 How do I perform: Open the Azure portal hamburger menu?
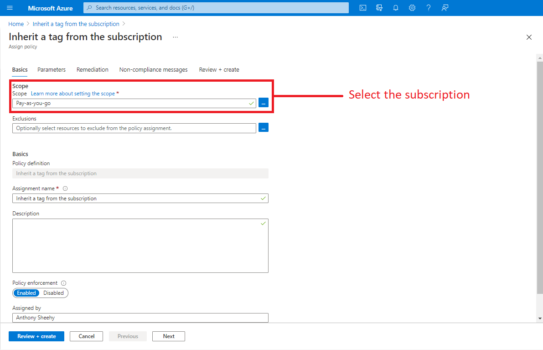[10, 8]
